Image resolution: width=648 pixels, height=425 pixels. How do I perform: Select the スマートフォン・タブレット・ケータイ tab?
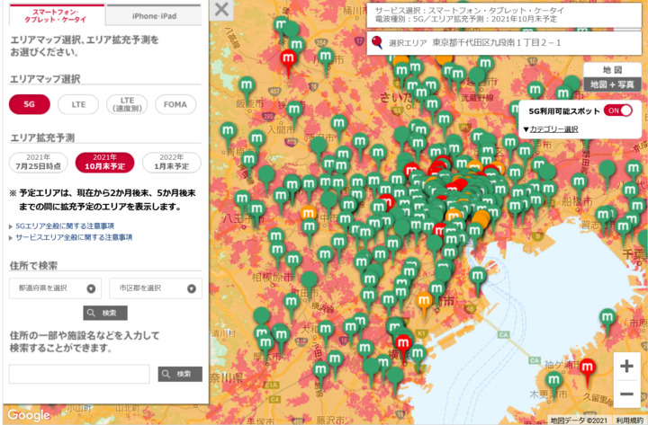[x=55, y=15]
